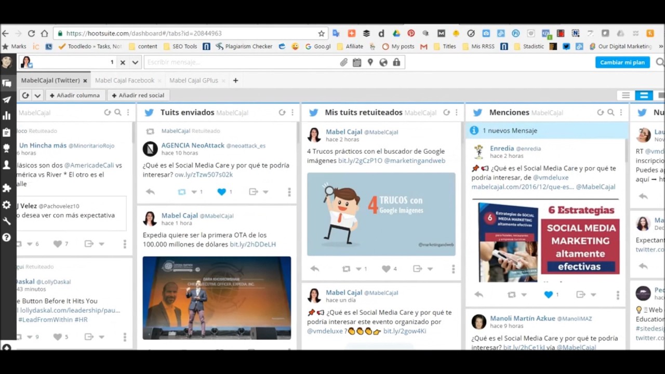
Task: Expand retweet options on AGENCIA NeoAttack tweet
Action: pyautogui.click(x=193, y=192)
